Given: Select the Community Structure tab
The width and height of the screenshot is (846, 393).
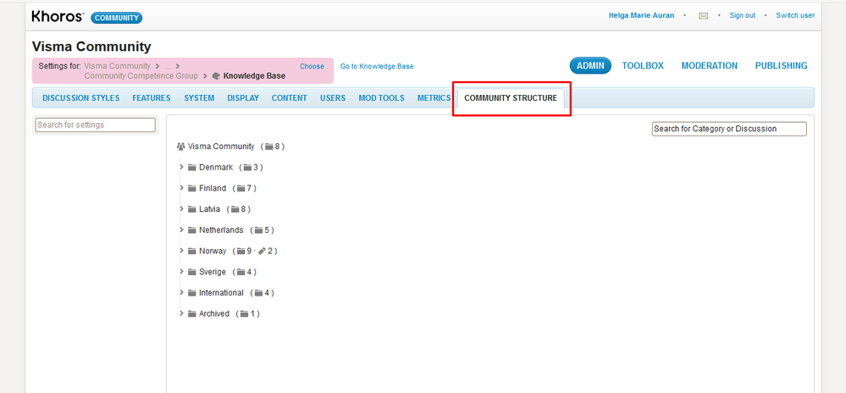Looking at the screenshot, I should pos(511,98).
